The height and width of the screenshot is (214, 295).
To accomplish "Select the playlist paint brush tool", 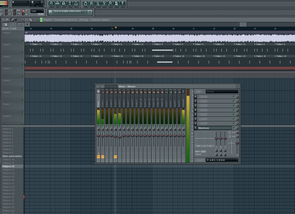I will (x=16, y=20).
